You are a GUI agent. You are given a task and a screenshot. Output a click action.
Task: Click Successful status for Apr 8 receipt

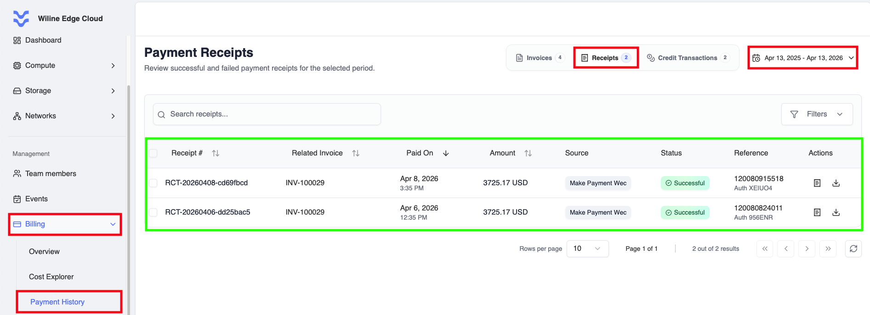coord(685,183)
